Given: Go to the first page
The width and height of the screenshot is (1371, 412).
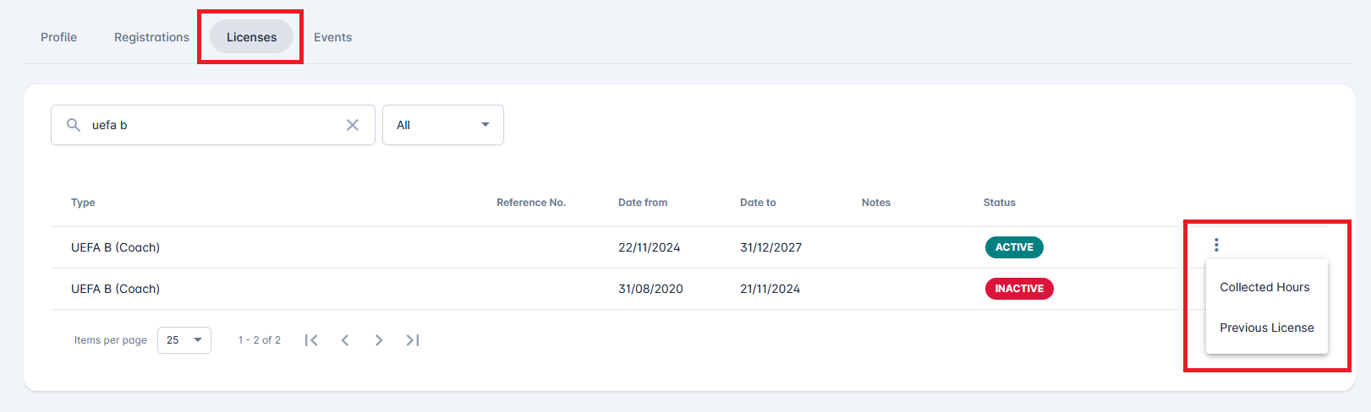Looking at the screenshot, I should coord(311,340).
